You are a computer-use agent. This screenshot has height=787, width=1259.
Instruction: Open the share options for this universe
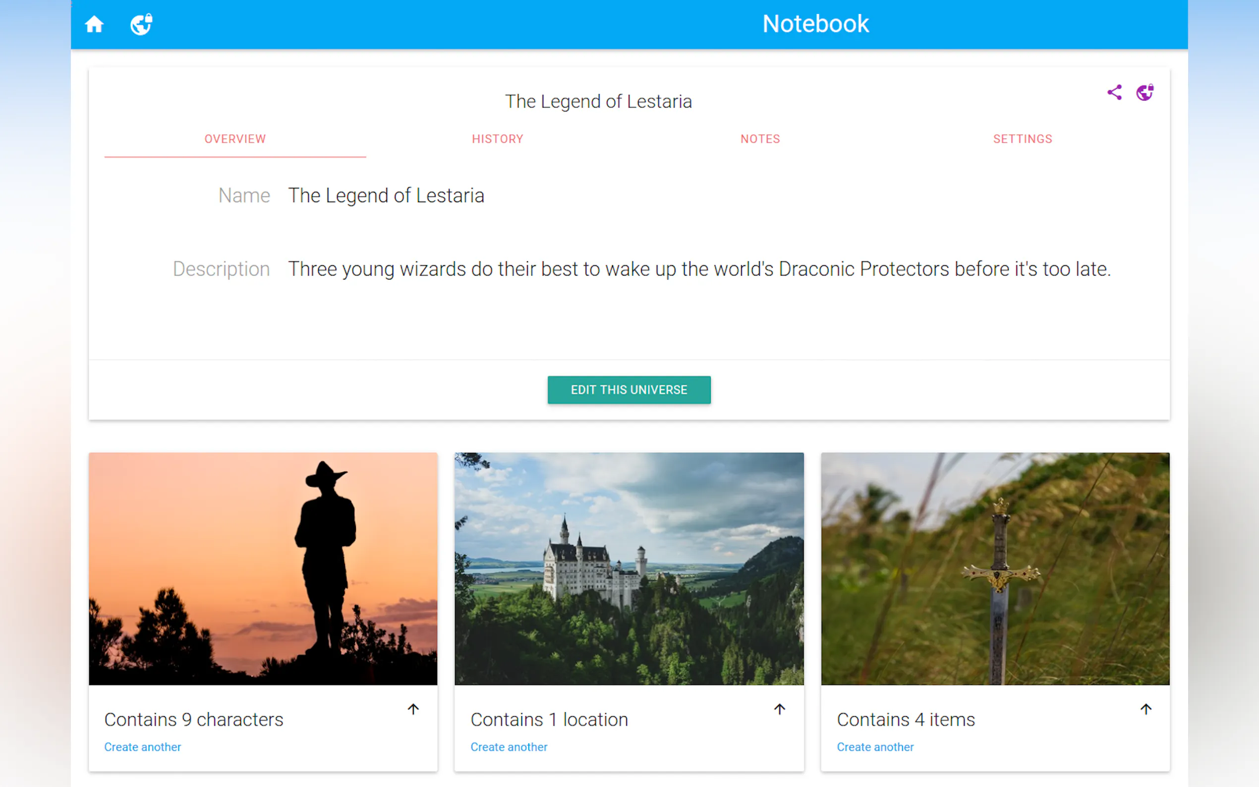click(1114, 92)
